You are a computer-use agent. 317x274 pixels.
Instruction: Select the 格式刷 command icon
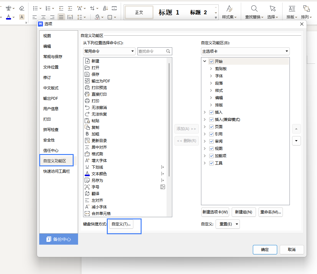(x=87, y=154)
